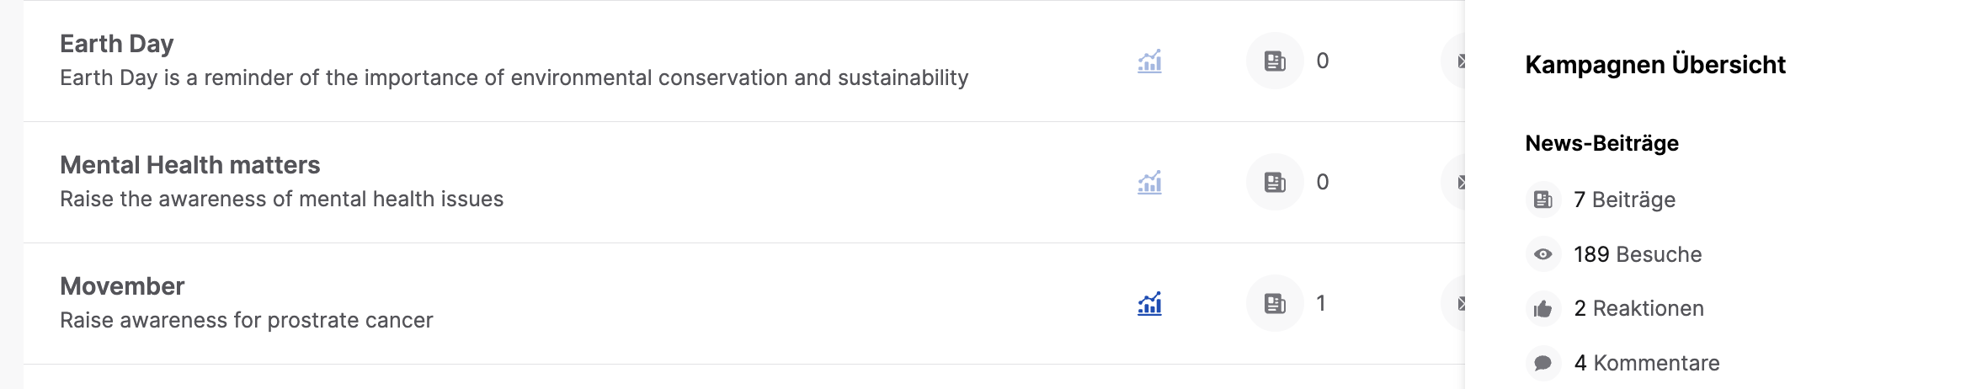Click news posts icon in Mental Health row
The height and width of the screenshot is (389, 1982).
1275,182
